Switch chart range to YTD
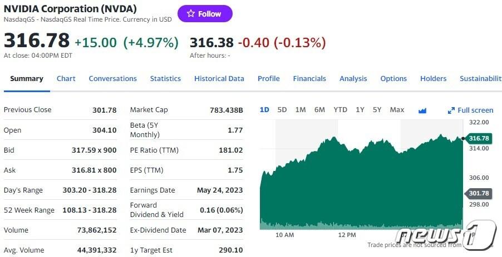502x257 pixels. (x=340, y=110)
